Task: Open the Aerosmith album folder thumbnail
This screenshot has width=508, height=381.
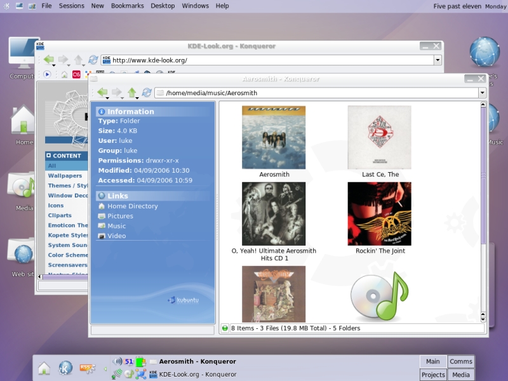Action: click(x=274, y=137)
